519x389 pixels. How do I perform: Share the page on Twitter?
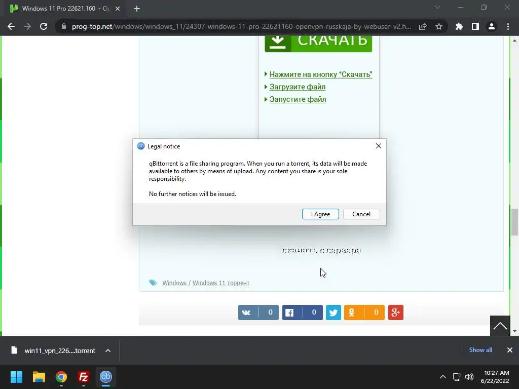pos(333,312)
